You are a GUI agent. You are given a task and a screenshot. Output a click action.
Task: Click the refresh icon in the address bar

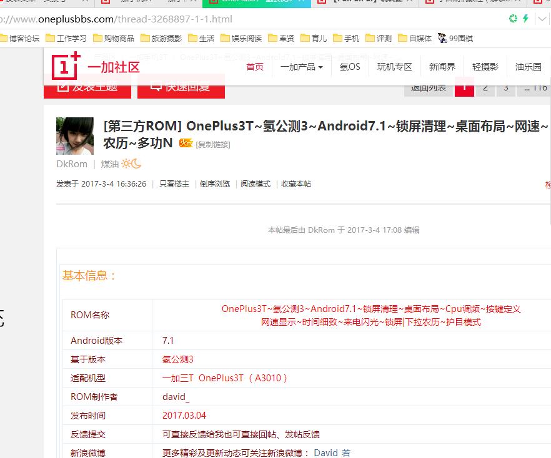click(514, 19)
